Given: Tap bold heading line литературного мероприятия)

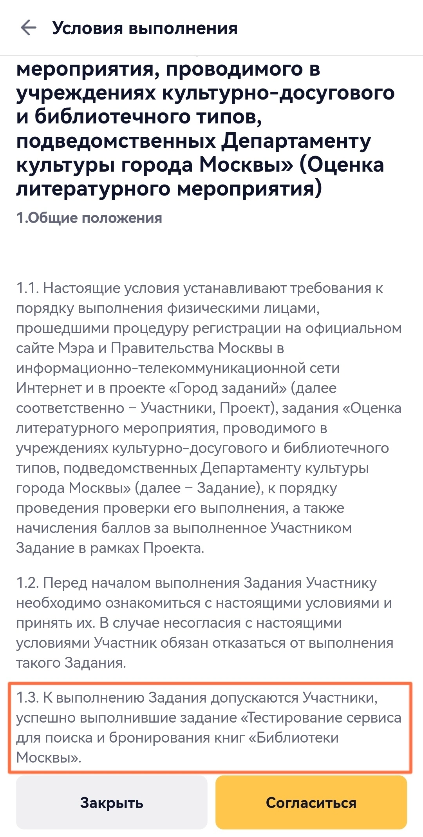Looking at the screenshot, I should 169,188.
